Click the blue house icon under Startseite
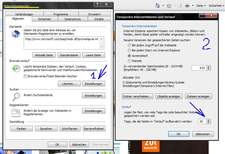 16,34
